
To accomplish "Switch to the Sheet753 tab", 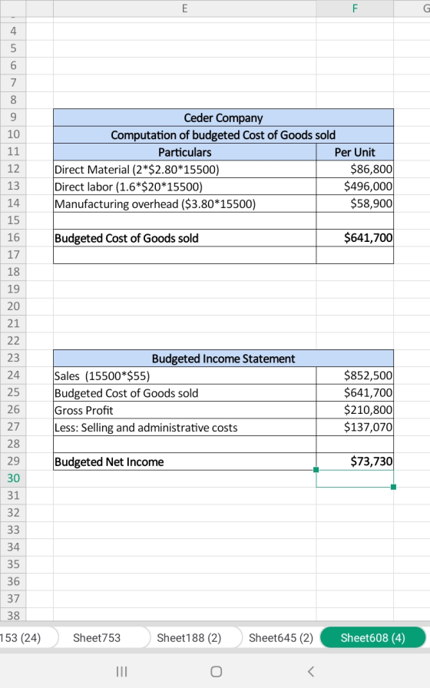I will click(97, 637).
